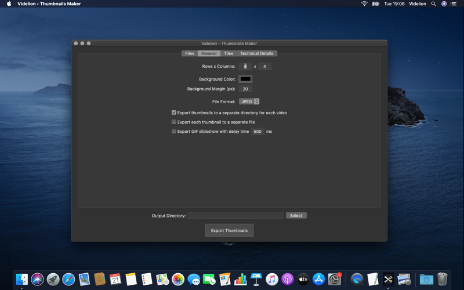Switch to the Files tab
This screenshot has height=290, width=464.
pyautogui.click(x=190, y=53)
